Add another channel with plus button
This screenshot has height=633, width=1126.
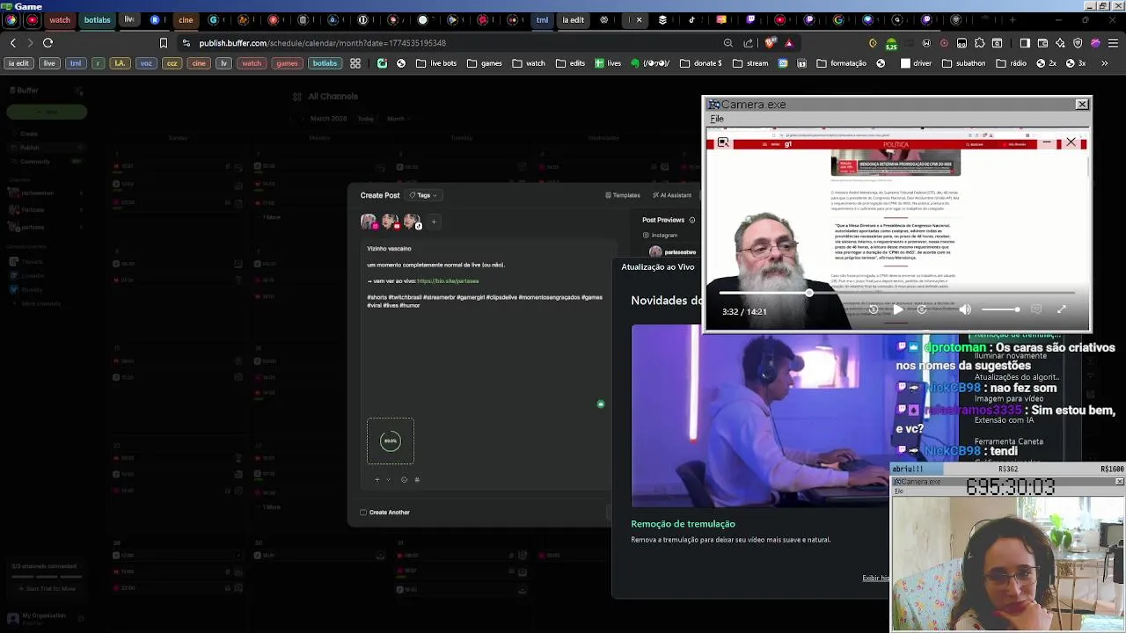pos(434,222)
